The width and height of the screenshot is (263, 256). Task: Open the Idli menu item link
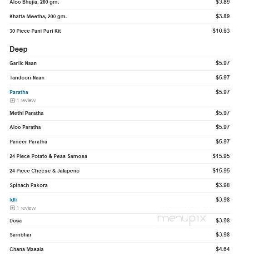coord(13,200)
